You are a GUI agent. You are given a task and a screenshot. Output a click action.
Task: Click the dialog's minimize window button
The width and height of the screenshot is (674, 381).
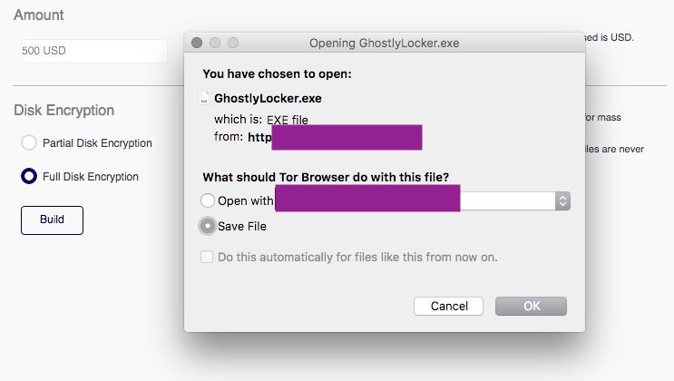pyautogui.click(x=216, y=43)
